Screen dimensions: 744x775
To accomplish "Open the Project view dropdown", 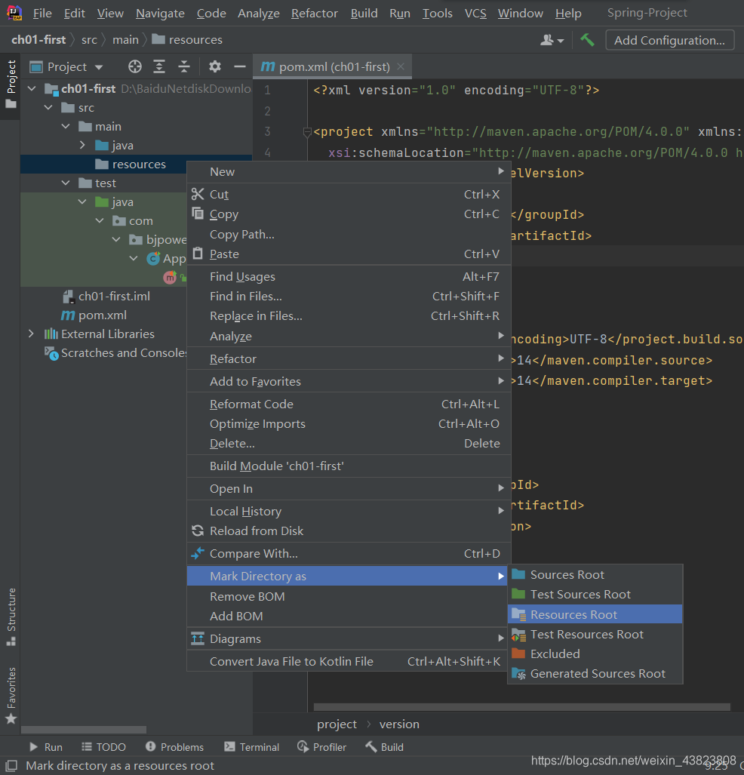I will point(75,67).
